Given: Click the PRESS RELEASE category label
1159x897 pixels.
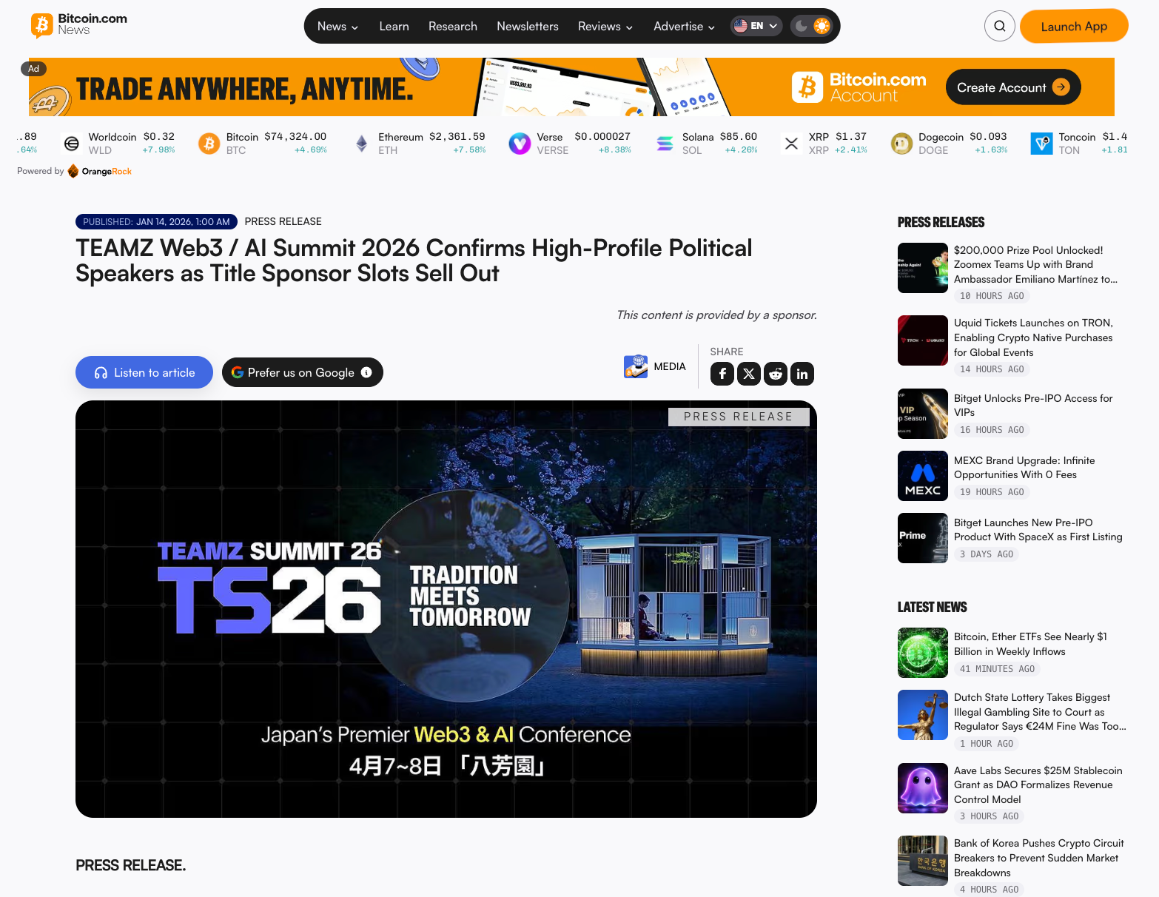Looking at the screenshot, I should coord(283,221).
